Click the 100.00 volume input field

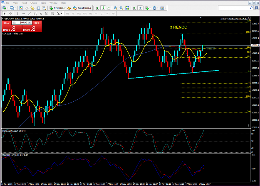coord(22,23)
